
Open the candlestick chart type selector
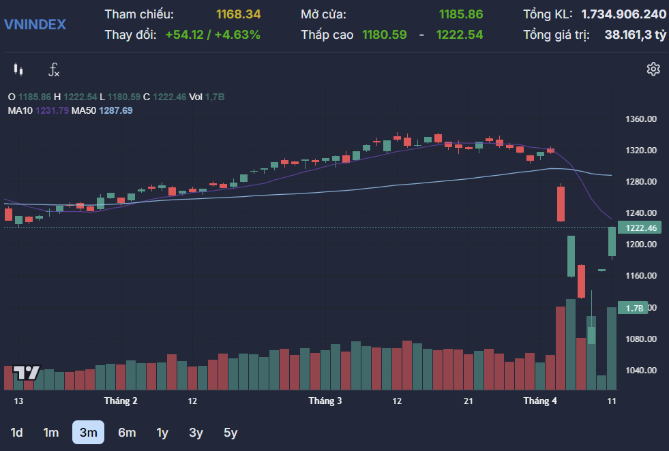point(18,69)
